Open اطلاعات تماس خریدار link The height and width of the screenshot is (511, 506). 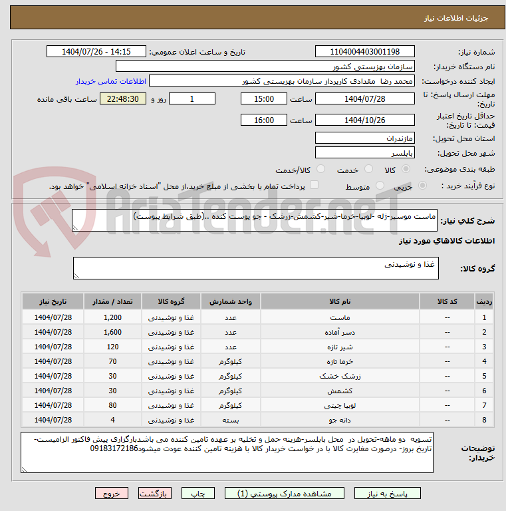tap(111, 81)
